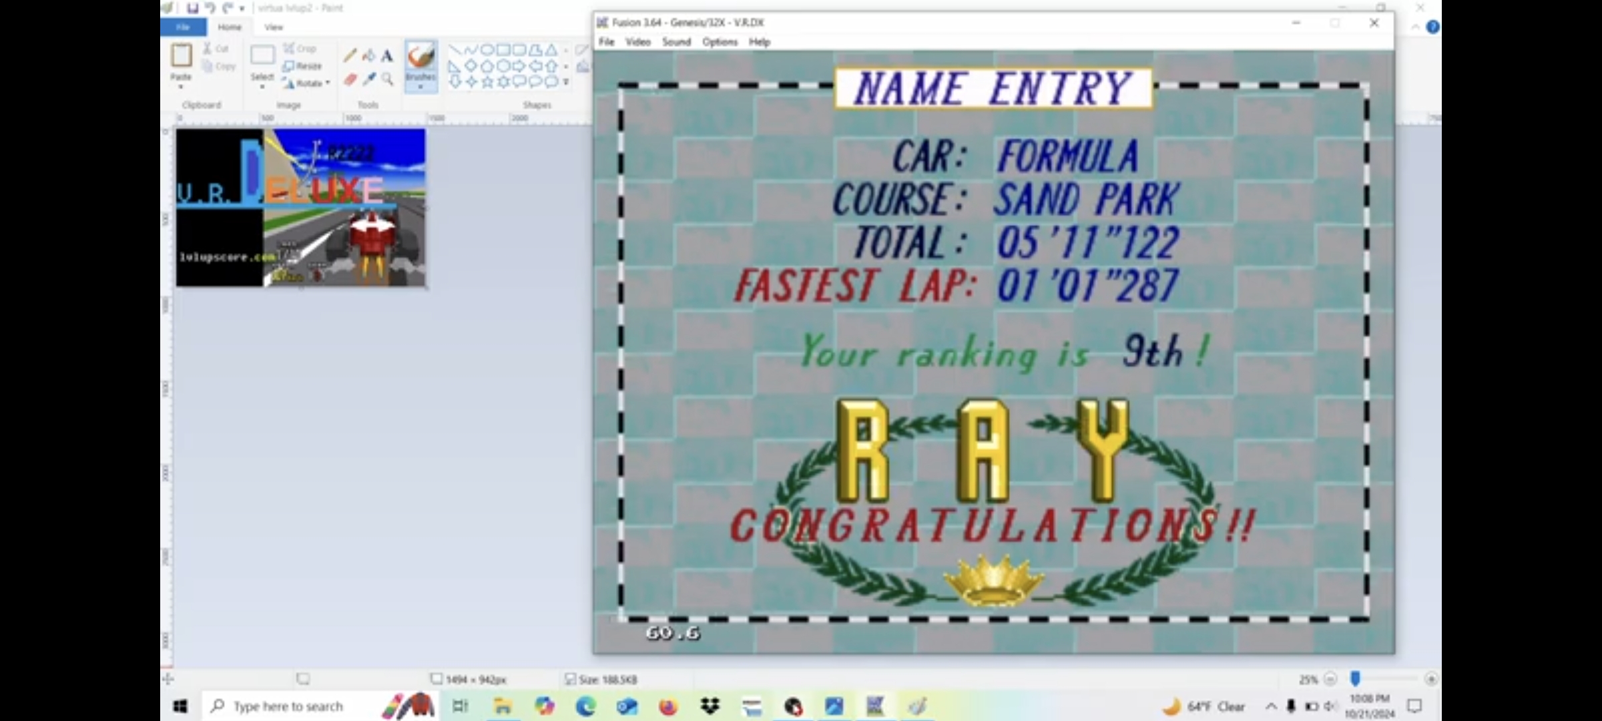Select the Fill with color bucket tool

click(368, 56)
